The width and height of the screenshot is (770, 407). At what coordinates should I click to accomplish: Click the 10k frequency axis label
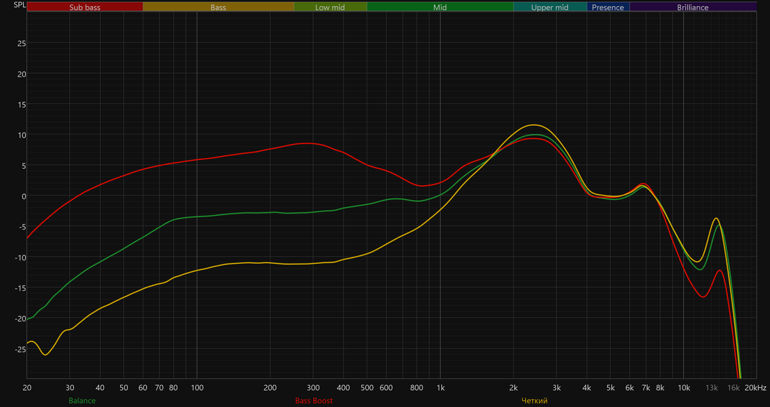(x=684, y=388)
